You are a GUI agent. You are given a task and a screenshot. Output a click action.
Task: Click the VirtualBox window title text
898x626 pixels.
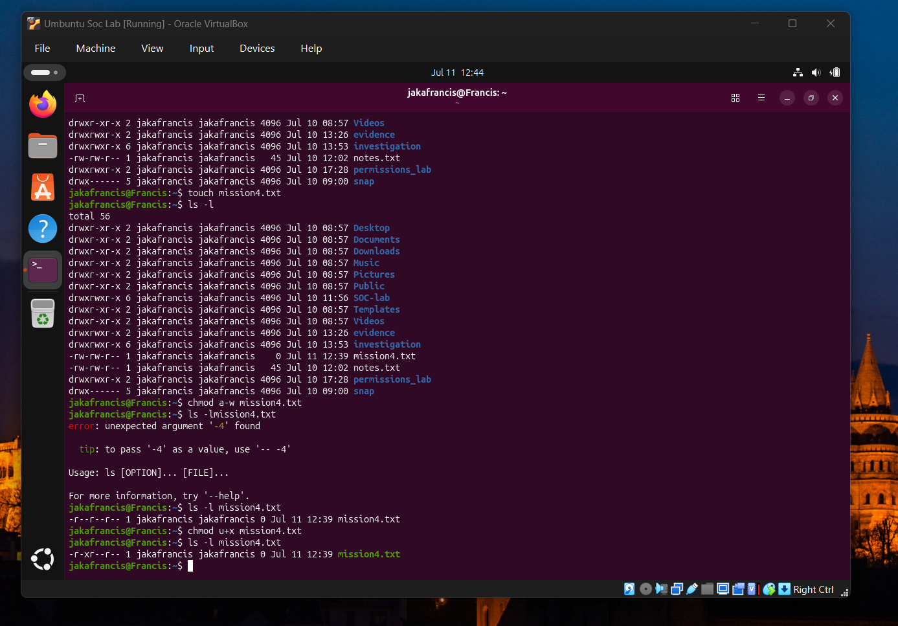click(x=146, y=24)
